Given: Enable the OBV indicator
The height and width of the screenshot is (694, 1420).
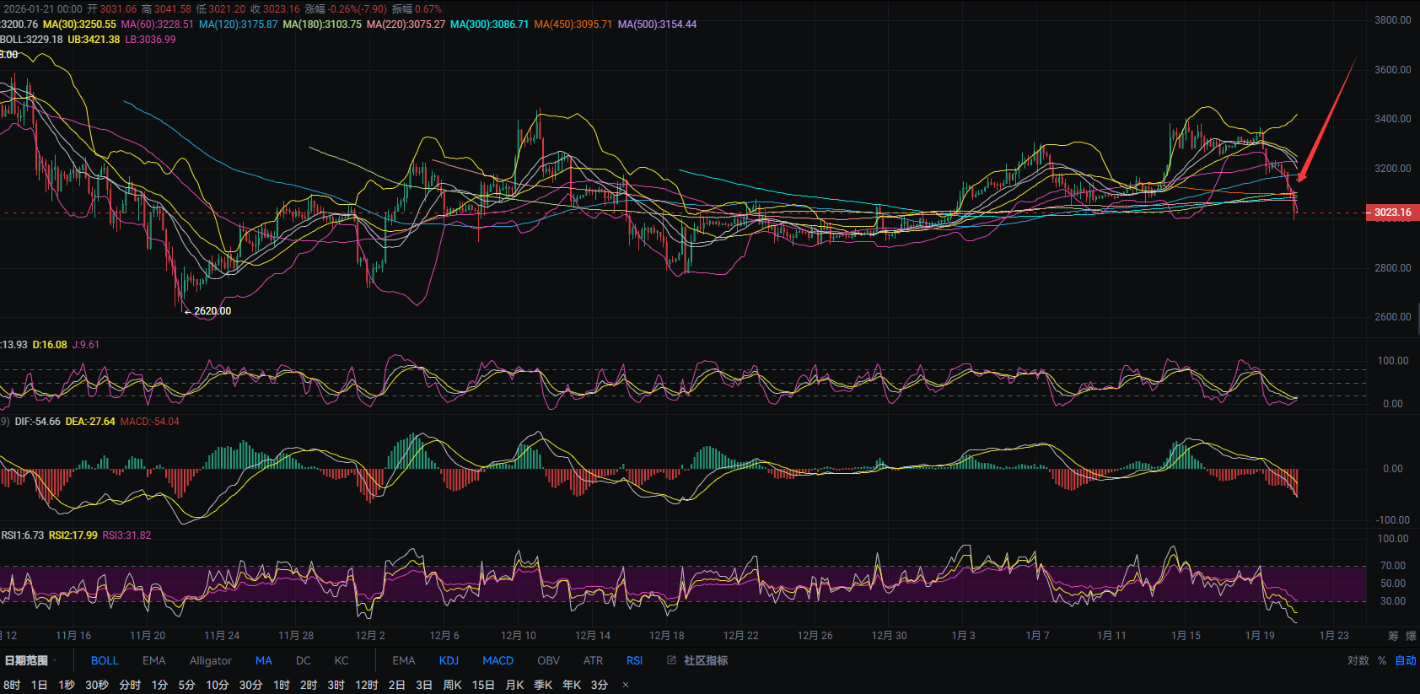Looking at the screenshot, I should coord(548,660).
